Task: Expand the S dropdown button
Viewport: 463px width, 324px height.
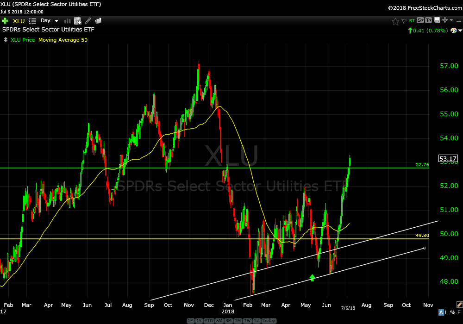Action: [420, 20]
